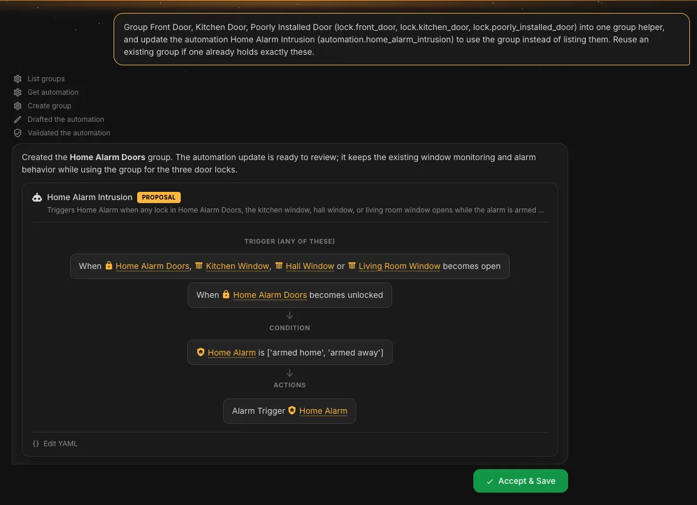Screen dimensions: 697x505
Task: Click the 'becomes unlocked' text
Action: (346, 295)
